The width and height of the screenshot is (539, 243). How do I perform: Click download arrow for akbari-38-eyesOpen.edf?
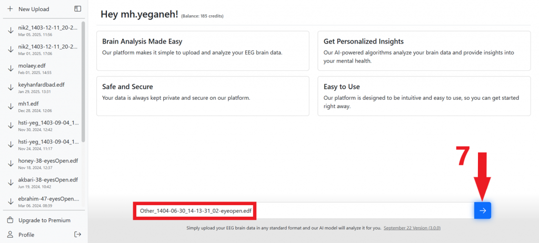tap(11, 183)
